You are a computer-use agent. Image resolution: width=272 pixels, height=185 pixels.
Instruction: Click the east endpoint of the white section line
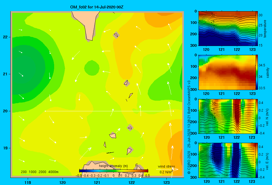click(x=173, y=111)
